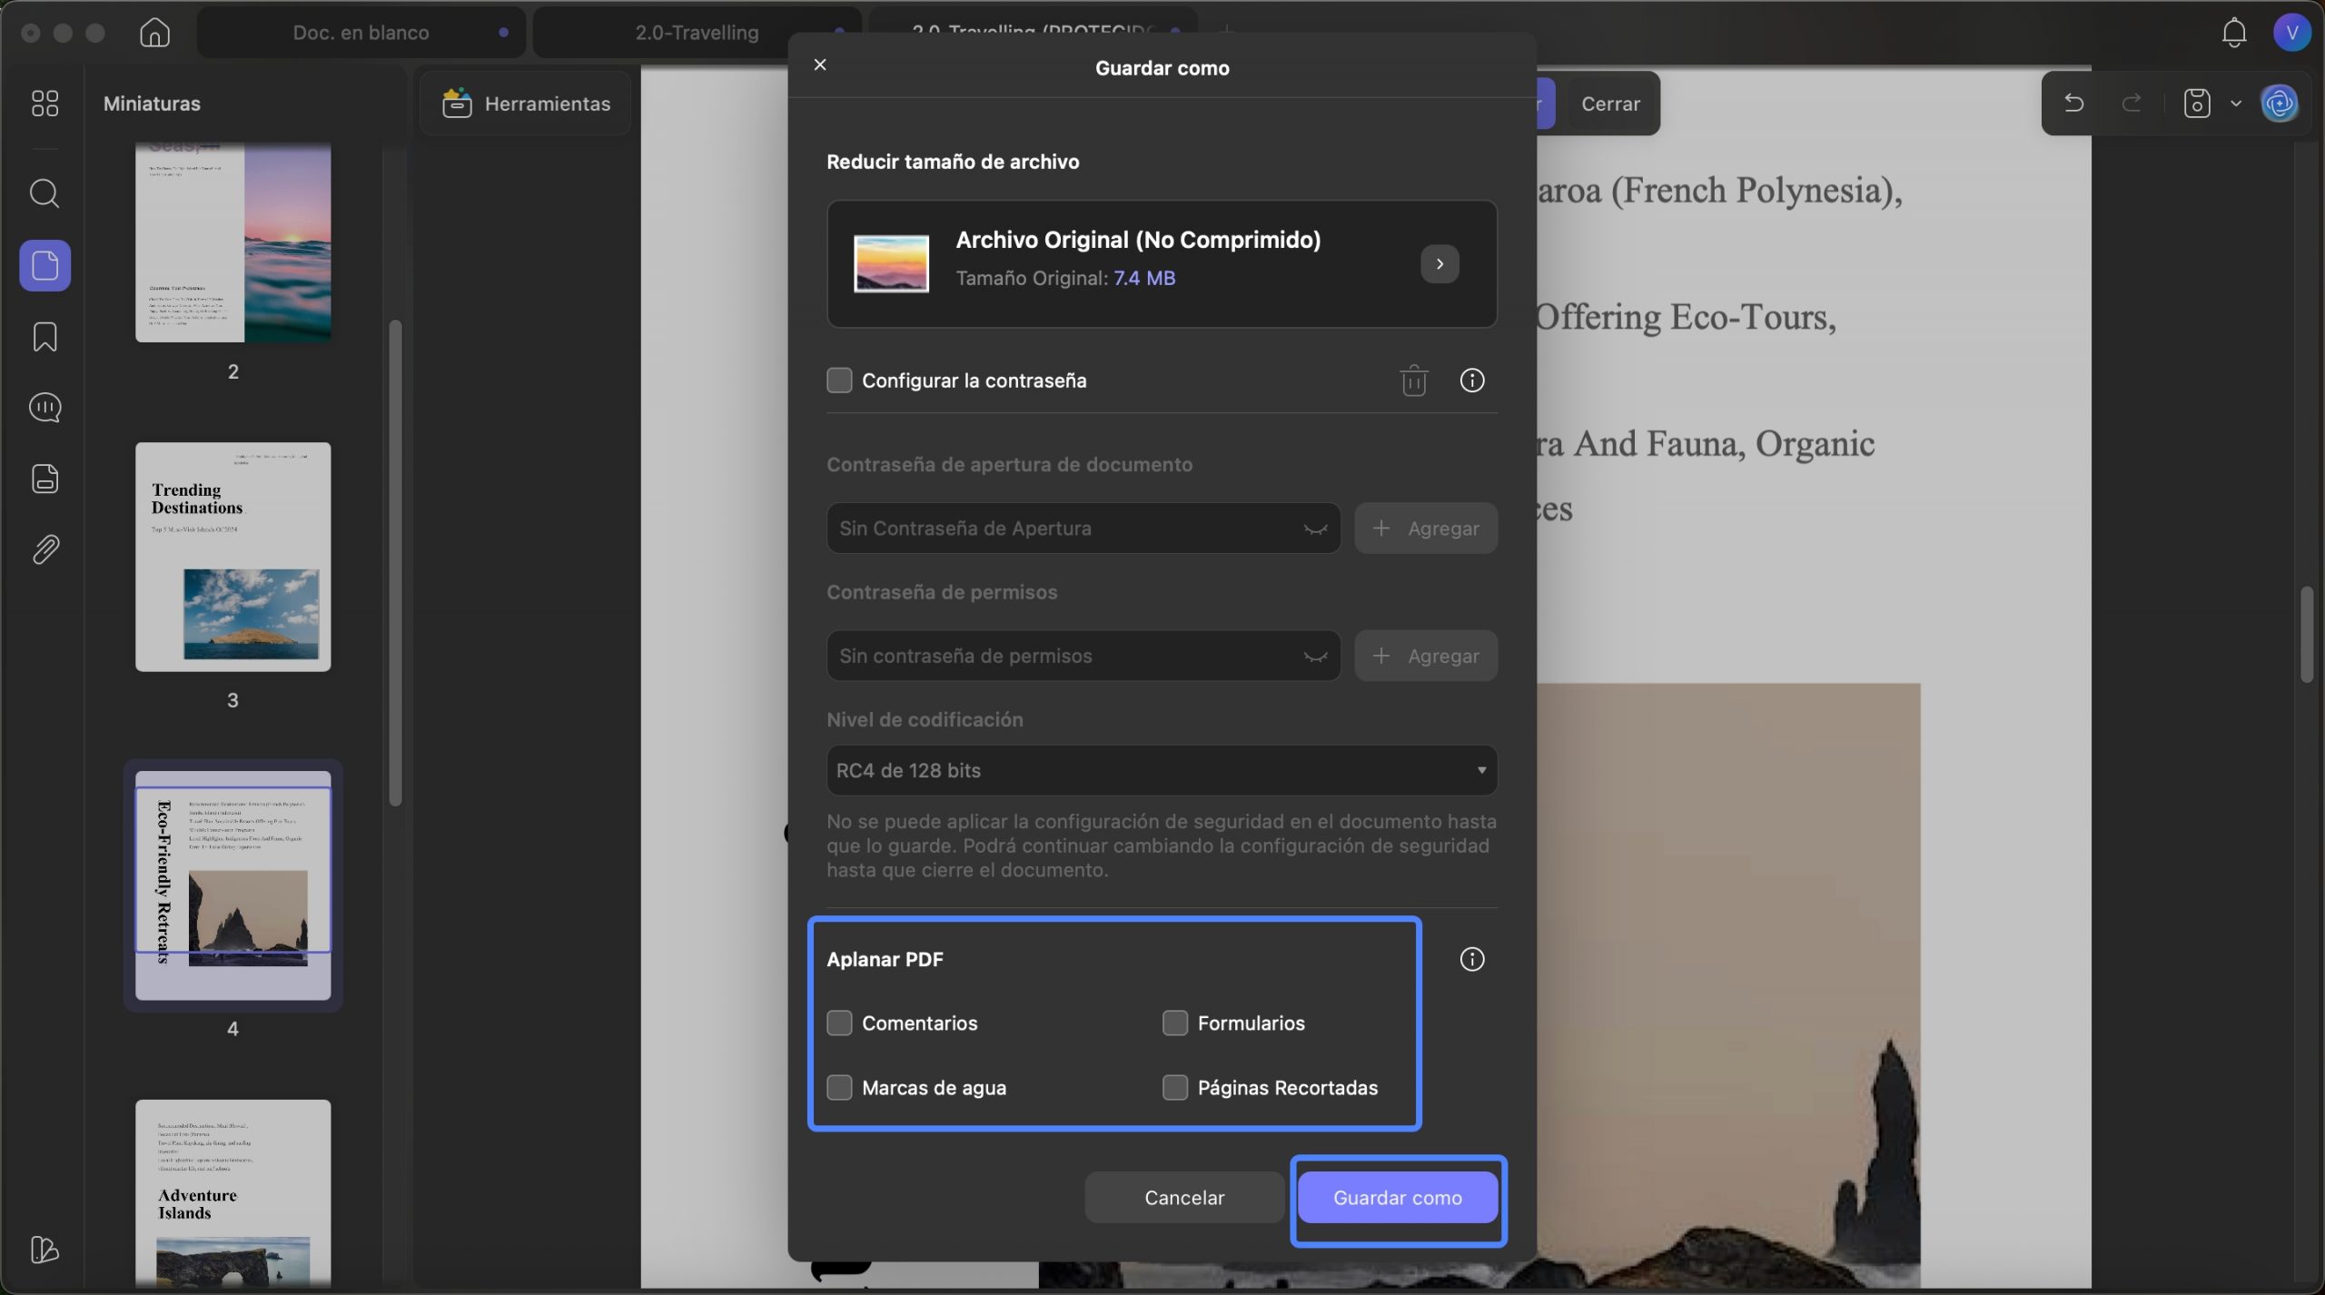This screenshot has height=1295, width=2325.
Task: Toggle visibility eye in permissions password field
Action: 1315,656
